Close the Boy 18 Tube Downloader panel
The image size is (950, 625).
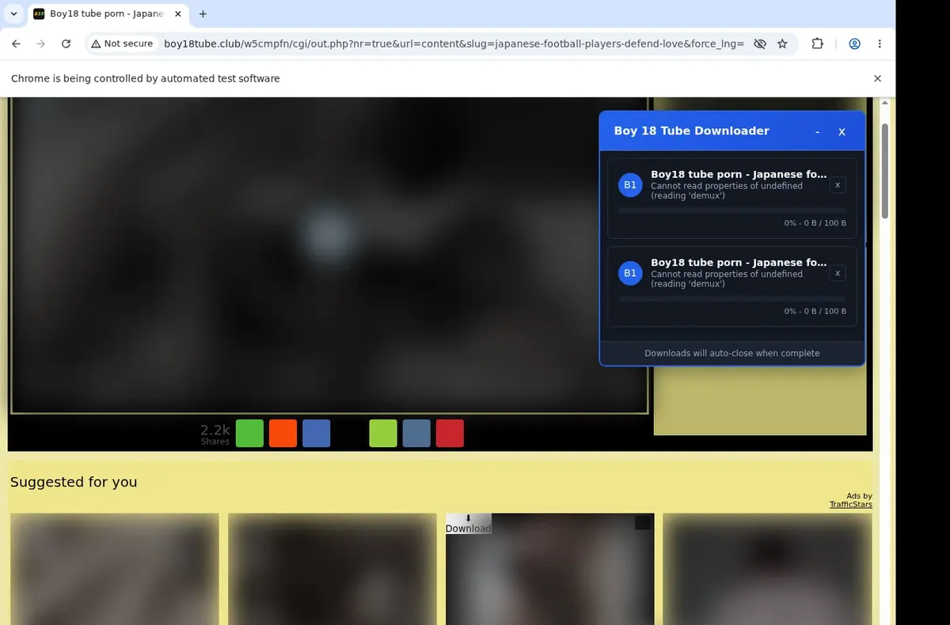click(x=842, y=131)
